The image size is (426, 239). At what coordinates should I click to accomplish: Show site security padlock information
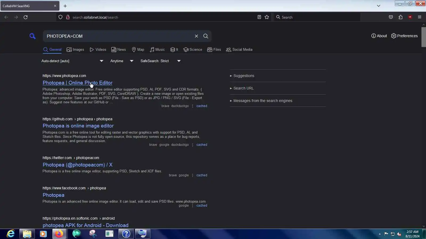[x=68, y=17]
